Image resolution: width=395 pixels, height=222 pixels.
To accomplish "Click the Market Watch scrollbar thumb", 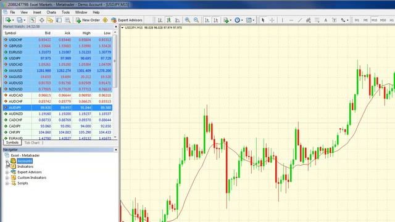I will pyautogui.click(x=115, y=61).
